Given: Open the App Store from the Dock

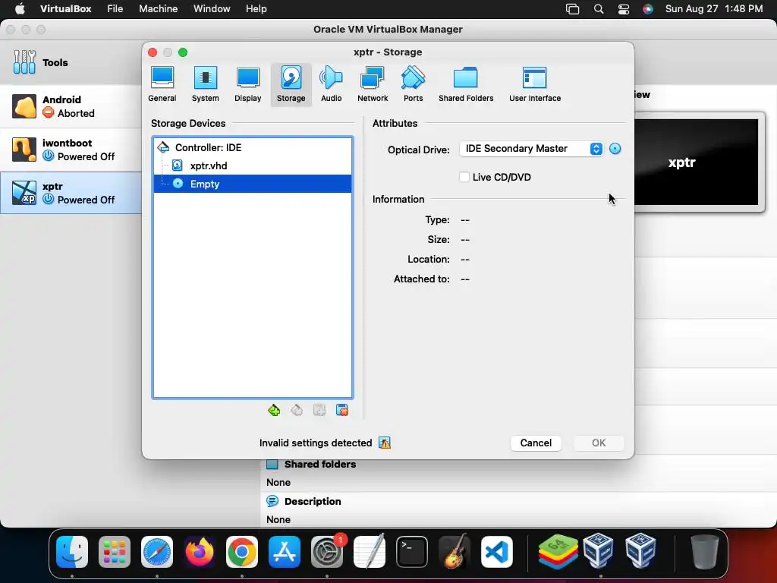Looking at the screenshot, I should point(285,552).
